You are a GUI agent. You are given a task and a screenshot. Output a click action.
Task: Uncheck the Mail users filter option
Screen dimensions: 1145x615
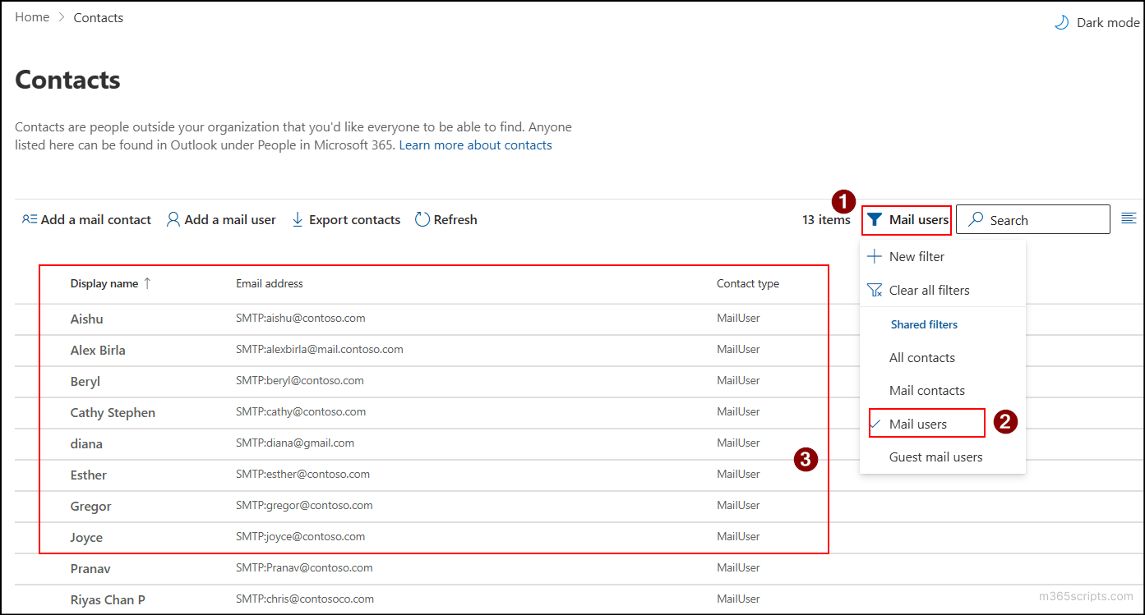point(918,425)
